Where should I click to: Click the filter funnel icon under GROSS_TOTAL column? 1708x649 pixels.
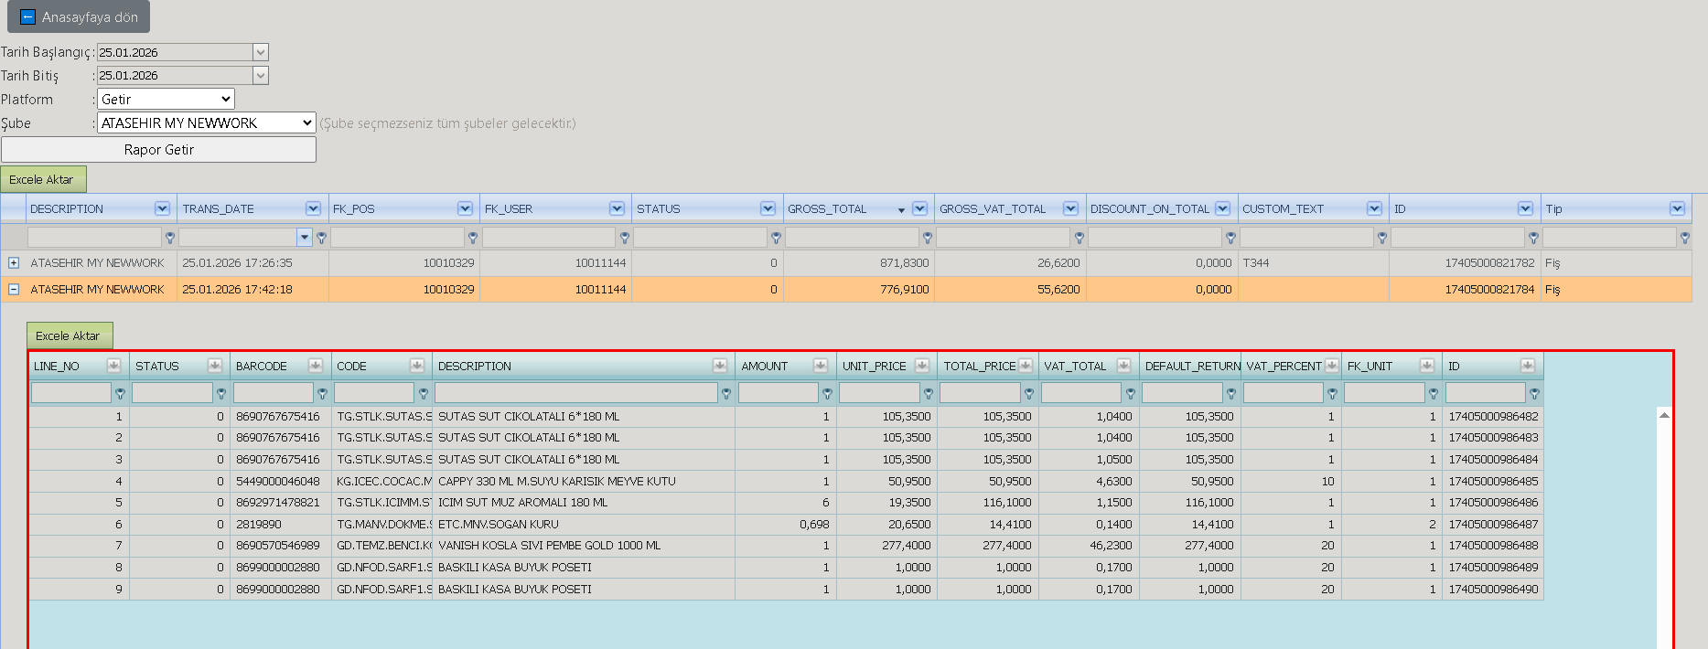(928, 238)
